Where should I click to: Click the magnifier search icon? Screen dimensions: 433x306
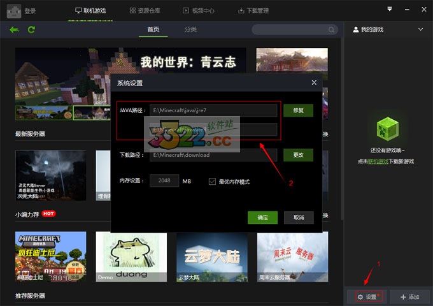[331, 29]
